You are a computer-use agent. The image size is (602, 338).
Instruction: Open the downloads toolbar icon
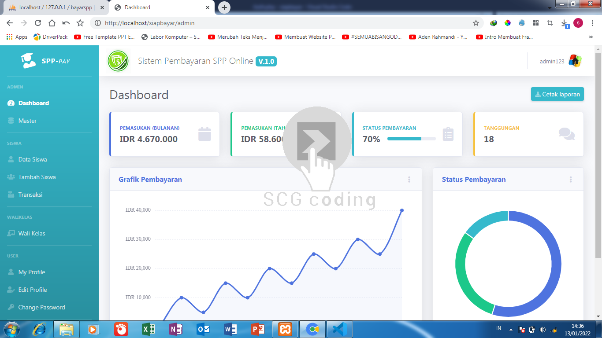pos(565,23)
